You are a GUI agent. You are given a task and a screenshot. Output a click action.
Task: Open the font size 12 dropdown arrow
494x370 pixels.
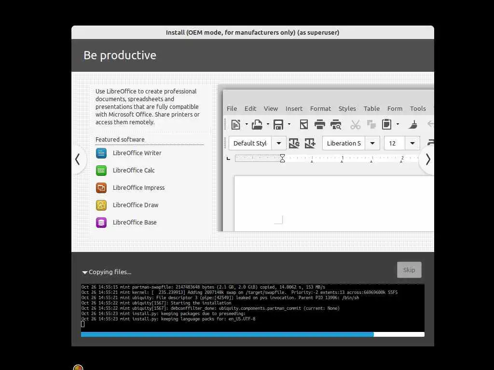pyautogui.click(x=412, y=144)
